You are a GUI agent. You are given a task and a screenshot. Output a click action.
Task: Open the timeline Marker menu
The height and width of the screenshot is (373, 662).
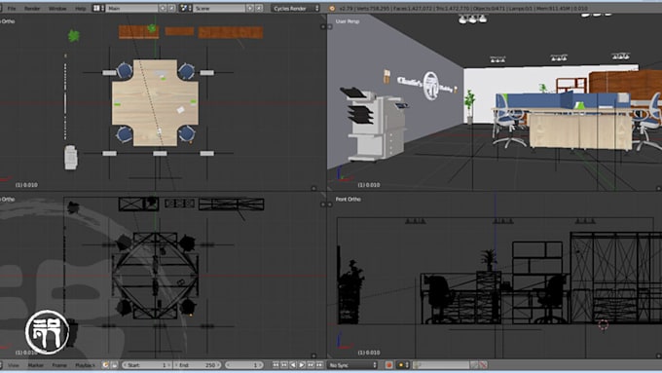(x=35, y=365)
